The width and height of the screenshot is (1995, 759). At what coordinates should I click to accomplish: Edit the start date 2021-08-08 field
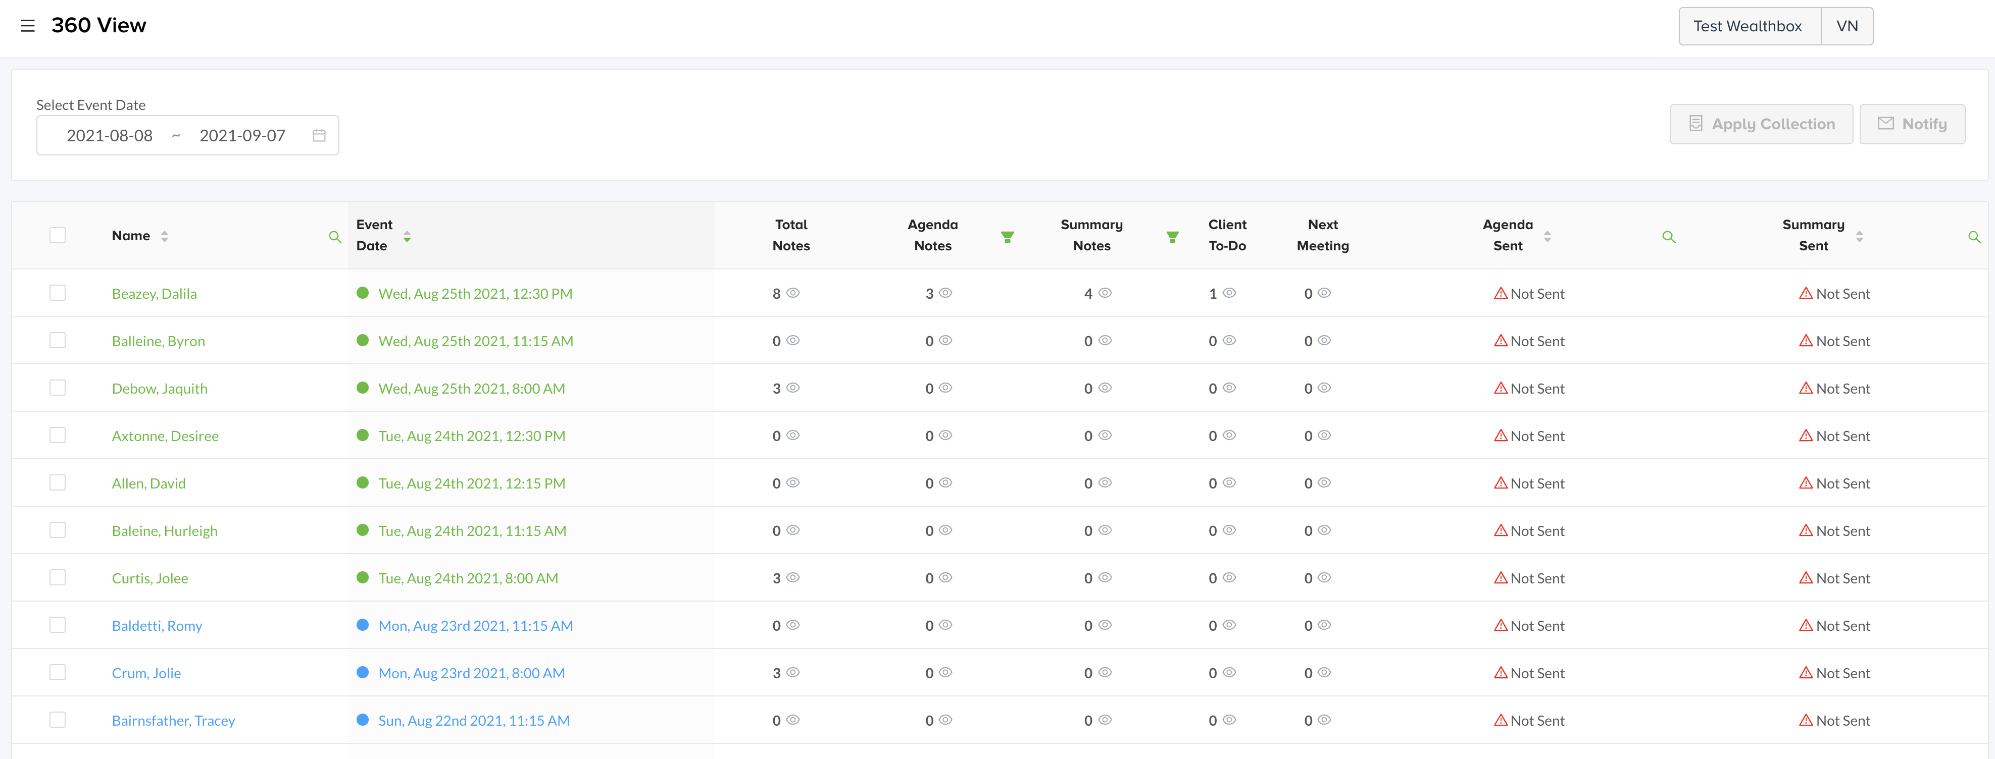click(109, 135)
